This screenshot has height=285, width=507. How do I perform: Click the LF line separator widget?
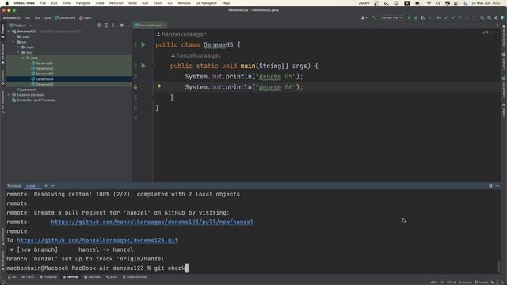pyautogui.click(x=442, y=283)
